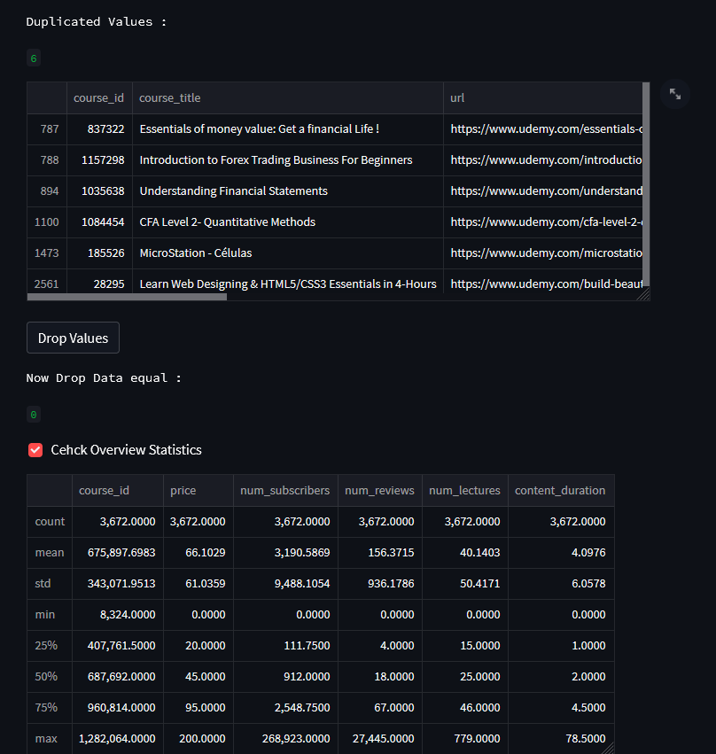Click the '75%' row label
Image resolution: width=716 pixels, height=754 pixels.
(50, 708)
